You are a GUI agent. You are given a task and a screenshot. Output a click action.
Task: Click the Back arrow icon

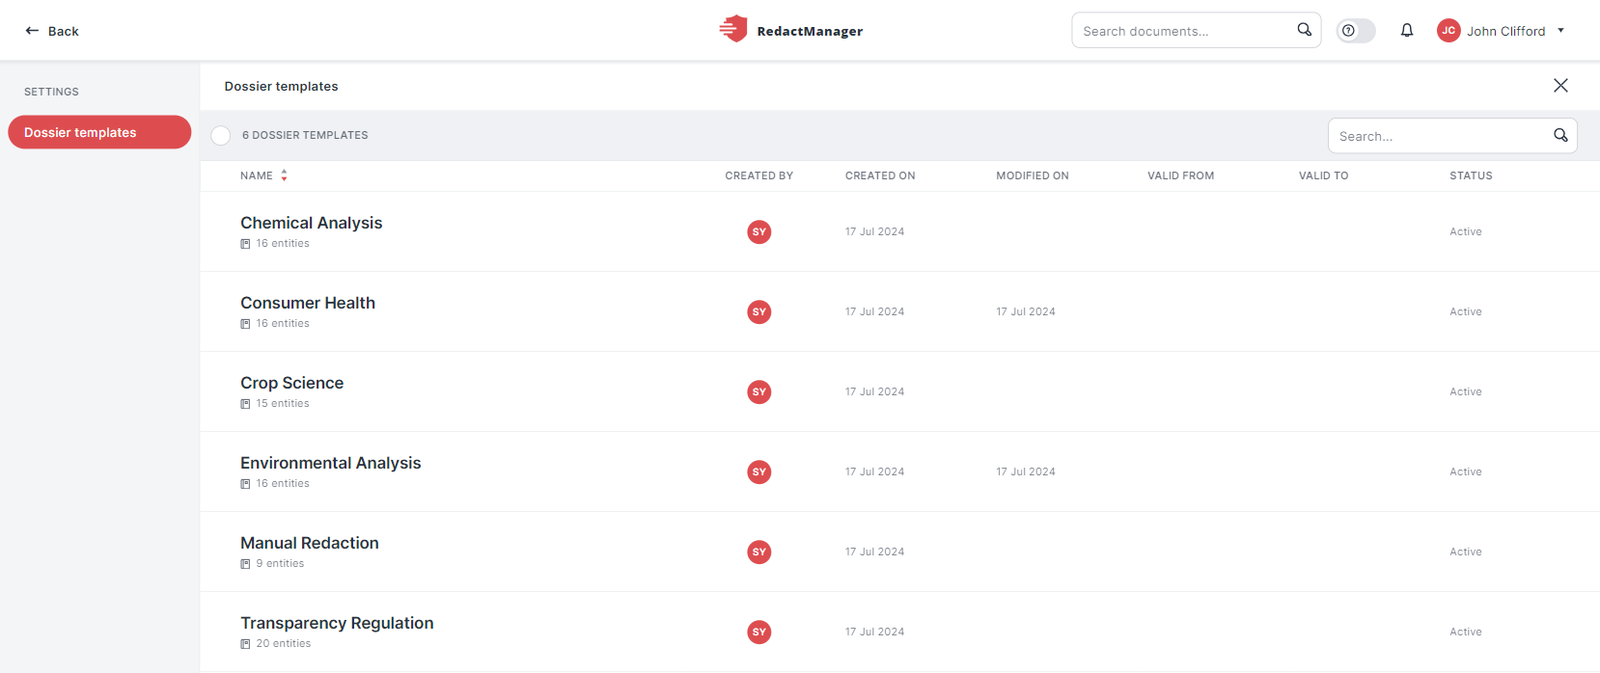tap(32, 31)
